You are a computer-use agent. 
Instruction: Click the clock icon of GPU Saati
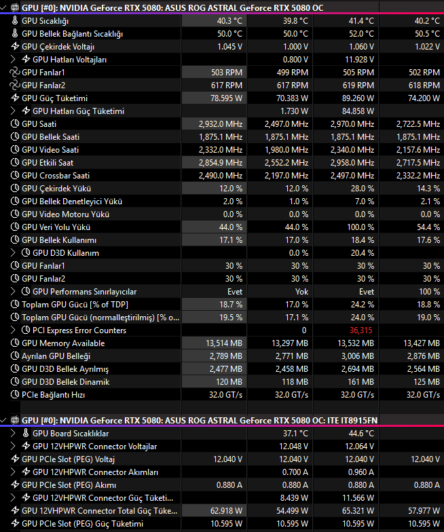[x=15, y=123]
